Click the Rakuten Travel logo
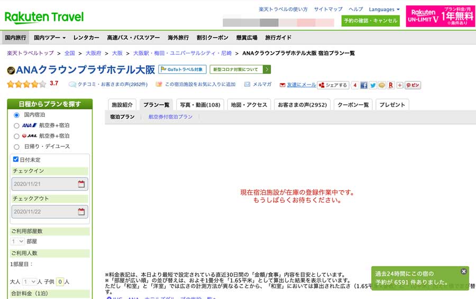The width and height of the screenshot is (476, 299). pyautogui.click(x=44, y=17)
